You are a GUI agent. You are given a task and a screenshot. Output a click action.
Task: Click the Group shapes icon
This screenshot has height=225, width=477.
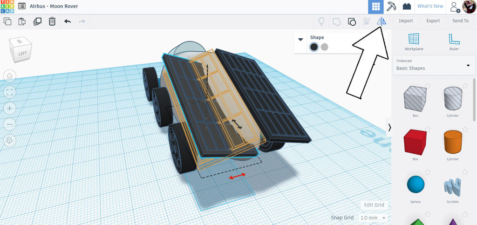click(x=336, y=21)
